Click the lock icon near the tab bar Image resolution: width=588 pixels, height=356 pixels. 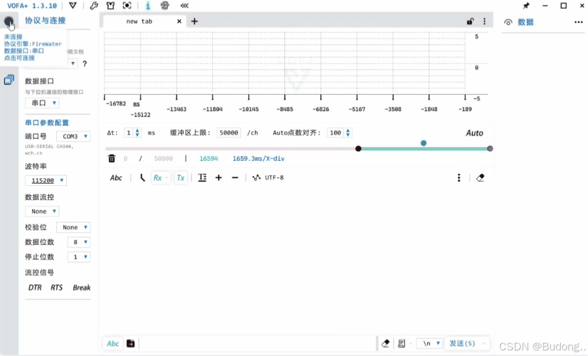(x=470, y=21)
